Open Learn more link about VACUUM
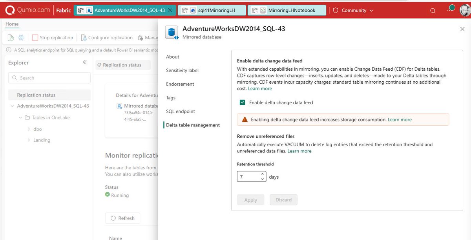This screenshot has height=240, width=471. coord(299,151)
